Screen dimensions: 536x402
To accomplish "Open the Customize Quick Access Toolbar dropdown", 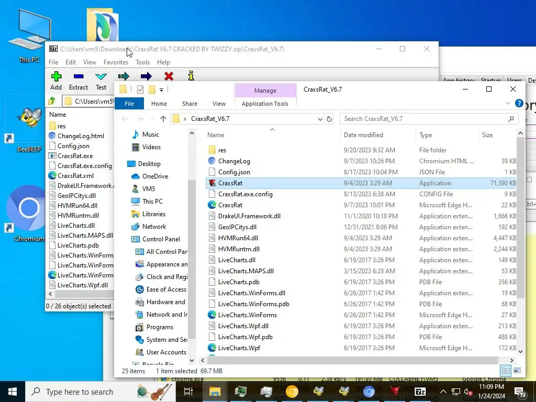I will pos(161,90).
